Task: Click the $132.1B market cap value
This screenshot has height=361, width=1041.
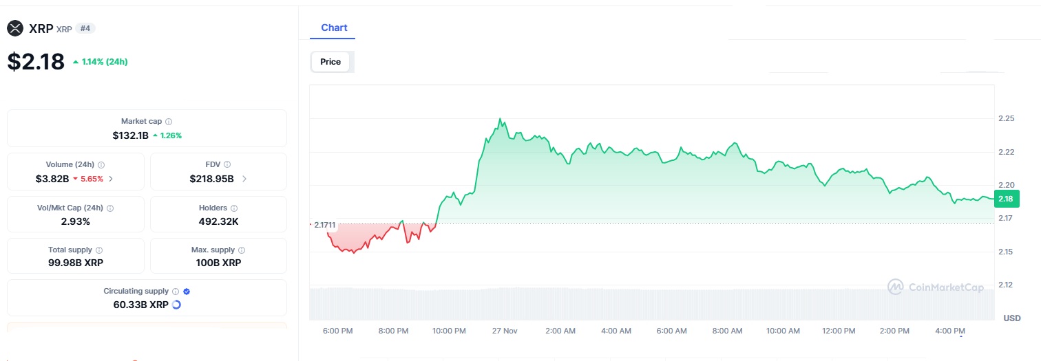Action: click(x=131, y=135)
